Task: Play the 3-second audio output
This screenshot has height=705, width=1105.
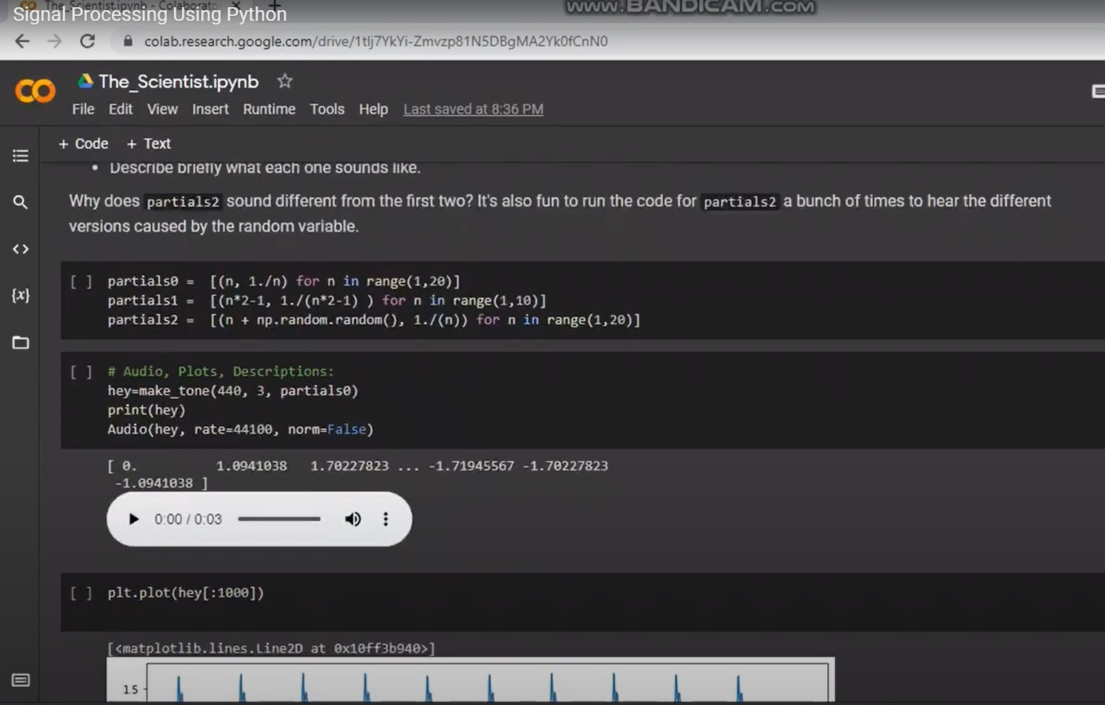Action: 133,519
